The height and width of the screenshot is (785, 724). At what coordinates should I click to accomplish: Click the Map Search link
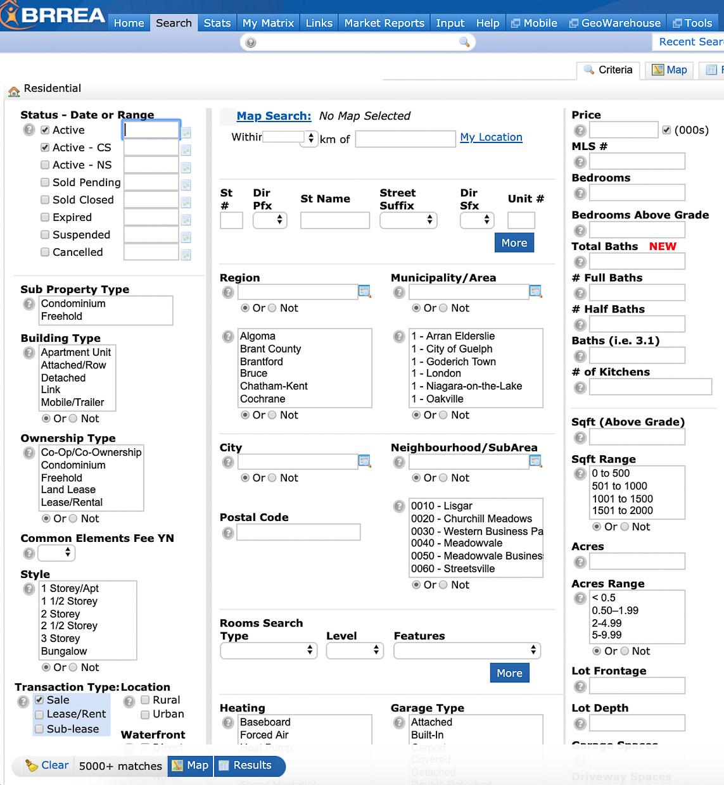274,116
